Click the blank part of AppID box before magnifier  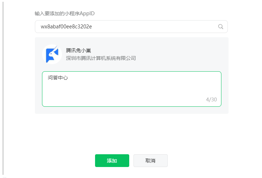click(154, 27)
